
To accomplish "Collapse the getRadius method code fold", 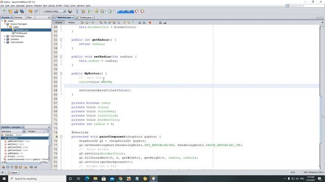I will 61,39.
